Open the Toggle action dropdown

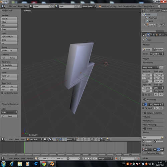click(x=9, y=112)
